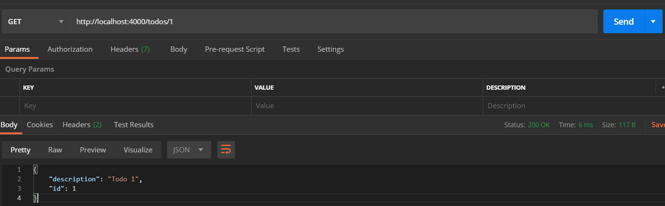Viewport: 665px width, 206px height.
Task: Select the request Body tab
Action: tap(179, 49)
